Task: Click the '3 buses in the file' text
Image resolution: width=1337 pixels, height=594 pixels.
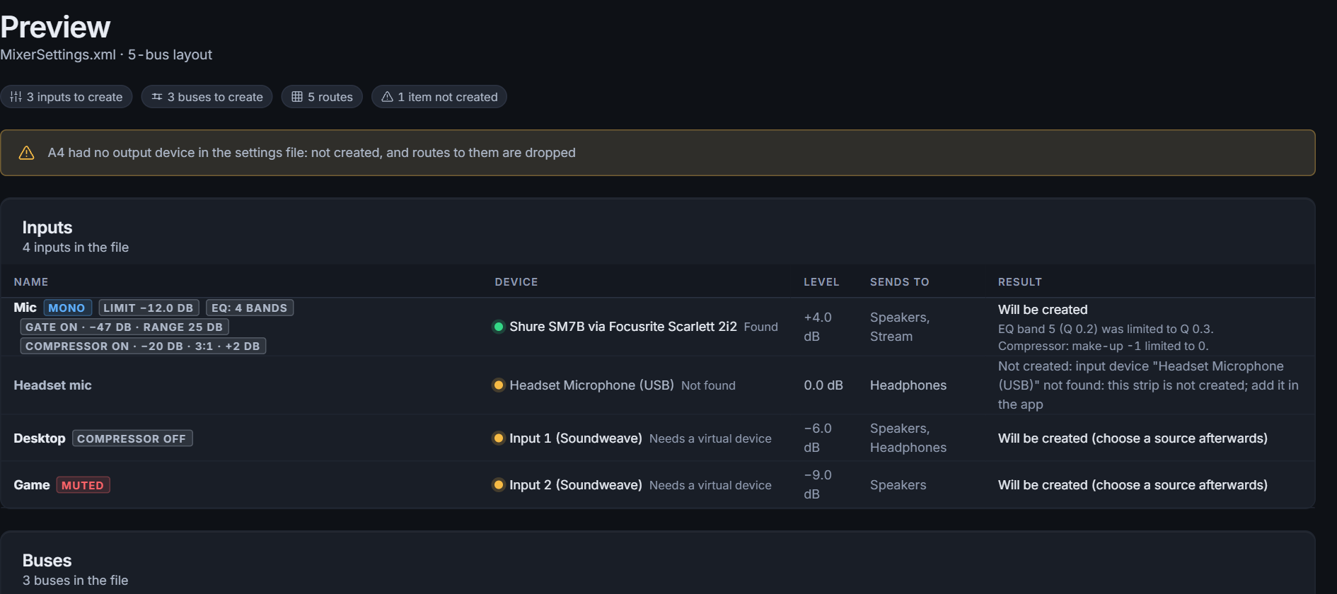Action: coord(76,581)
